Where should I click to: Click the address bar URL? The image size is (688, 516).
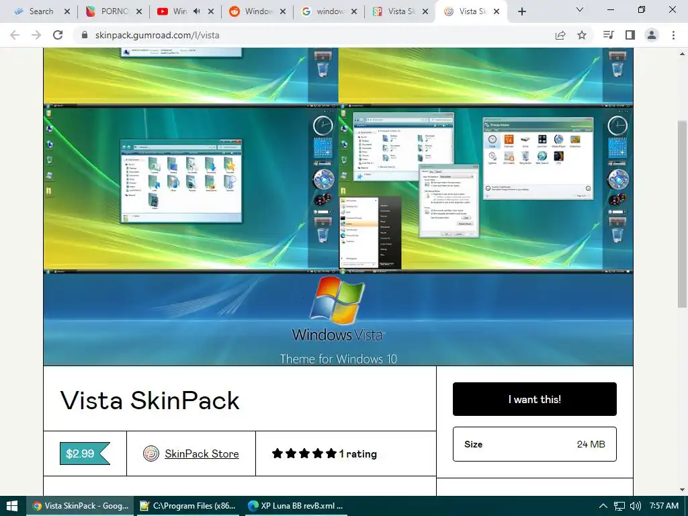coord(157,35)
